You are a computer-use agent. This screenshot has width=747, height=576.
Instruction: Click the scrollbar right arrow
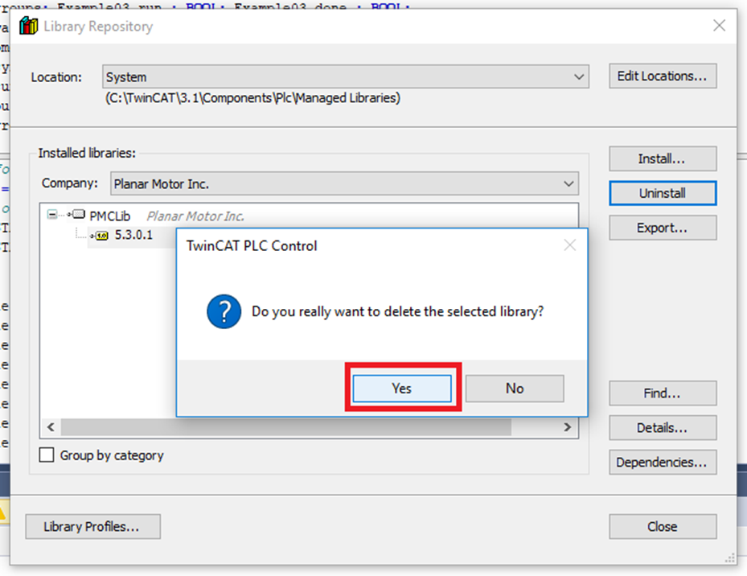coord(568,427)
